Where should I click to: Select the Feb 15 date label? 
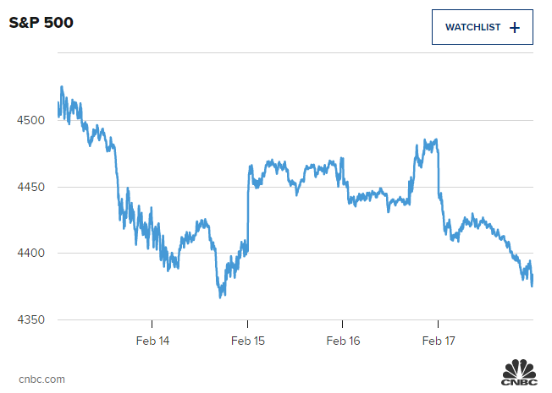tap(247, 341)
